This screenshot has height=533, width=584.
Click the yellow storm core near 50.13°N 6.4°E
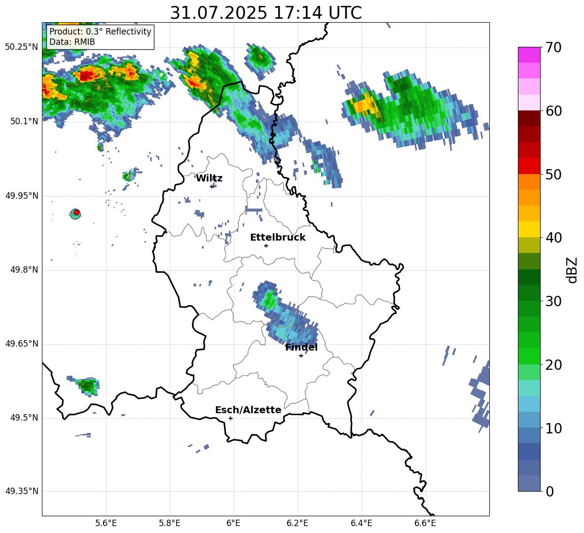365,104
